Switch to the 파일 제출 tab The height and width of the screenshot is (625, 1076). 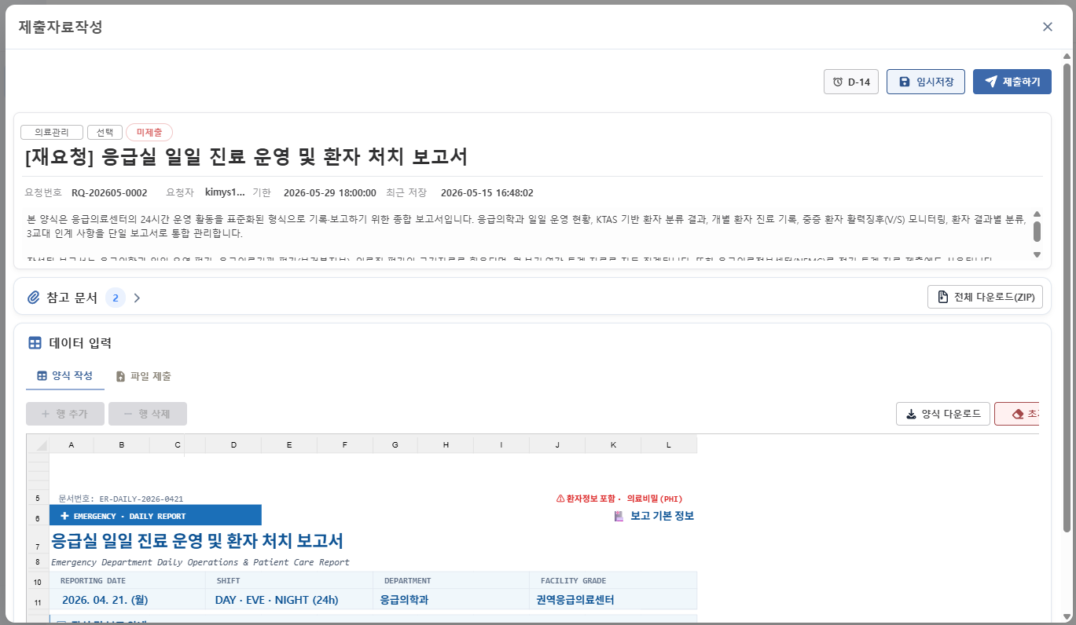[144, 376]
